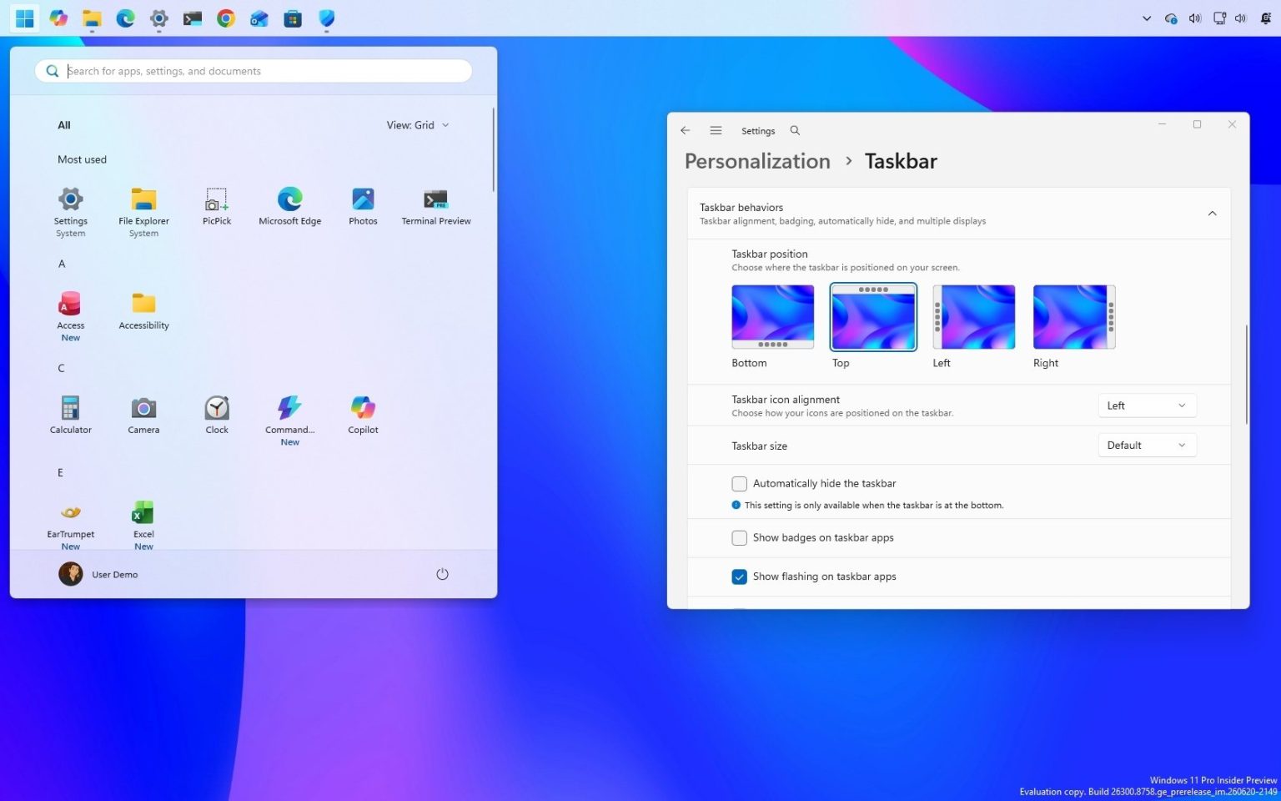Open Copilot from the taskbar
The width and height of the screenshot is (1281, 801).
click(58, 18)
